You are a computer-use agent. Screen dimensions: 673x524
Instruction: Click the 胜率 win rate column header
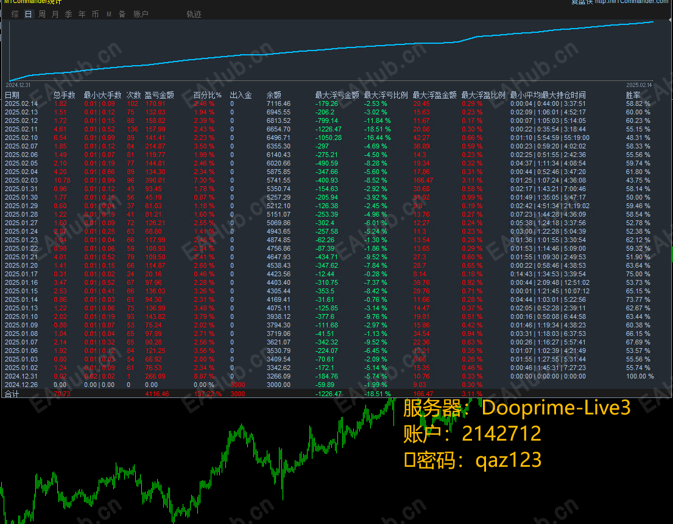[633, 95]
